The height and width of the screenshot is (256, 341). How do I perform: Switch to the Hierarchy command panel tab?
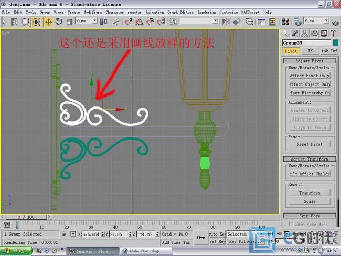pyautogui.click(x=304, y=34)
